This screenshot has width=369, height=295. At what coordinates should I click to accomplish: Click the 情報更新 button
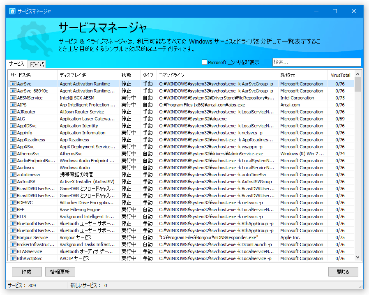(60, 272)
